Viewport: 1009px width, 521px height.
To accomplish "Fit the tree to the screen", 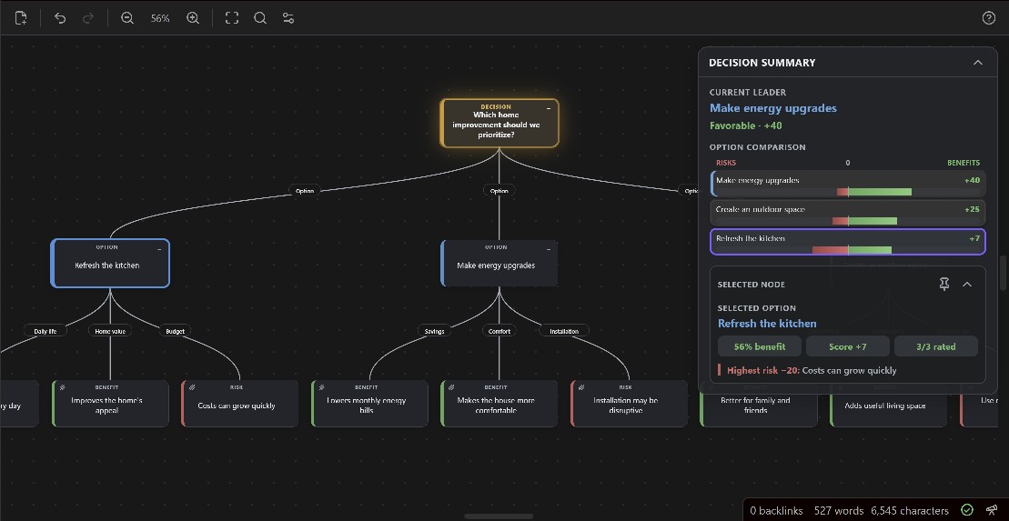I will point(232,18).
